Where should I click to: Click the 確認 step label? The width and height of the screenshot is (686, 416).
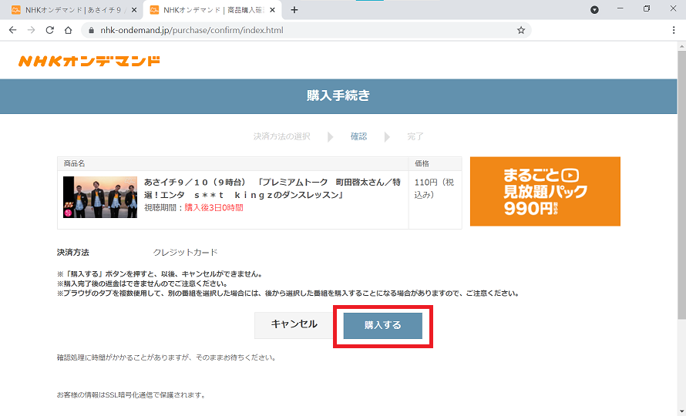358,136
